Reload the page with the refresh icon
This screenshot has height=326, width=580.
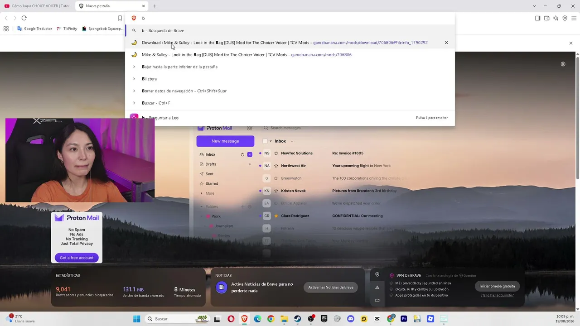pyautogui.click(x=24, y=18)
